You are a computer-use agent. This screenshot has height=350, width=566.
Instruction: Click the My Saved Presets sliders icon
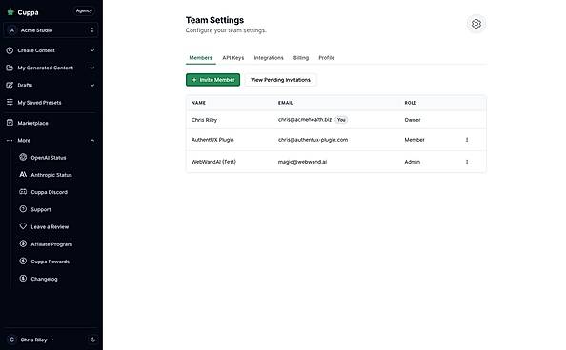[10, 103]
